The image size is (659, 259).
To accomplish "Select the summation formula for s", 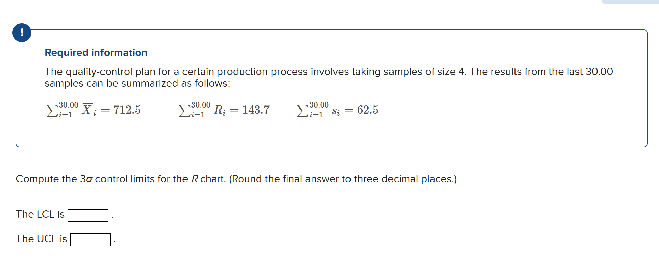I will point(337,109).
